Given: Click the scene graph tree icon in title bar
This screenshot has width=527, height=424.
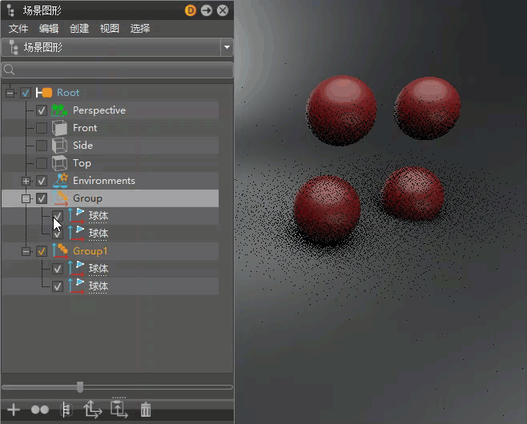Looking at the screenshot, I should pyautogui.click(x=10, y=10).
